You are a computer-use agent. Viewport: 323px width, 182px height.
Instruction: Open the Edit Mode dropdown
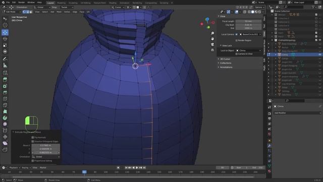[12, 12]
